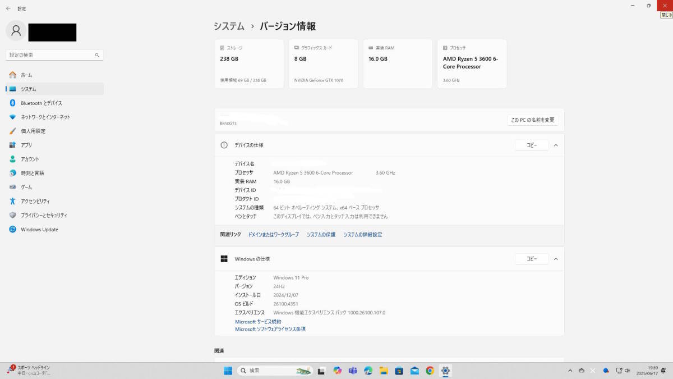This screenshot has width=673, height=379.
Task: Click the processor value AMD Ryzen 5 3600
Action: tap(313, 173)
